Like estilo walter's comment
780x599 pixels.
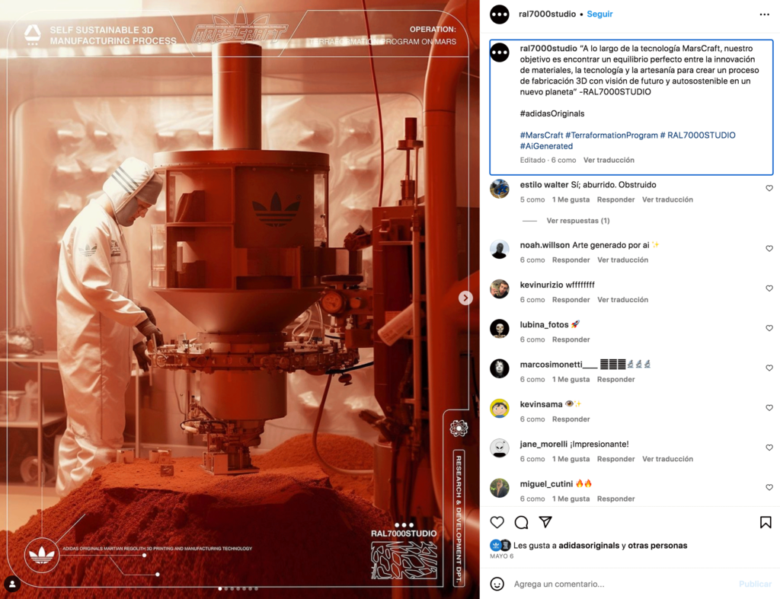click(x=769, y=189)
